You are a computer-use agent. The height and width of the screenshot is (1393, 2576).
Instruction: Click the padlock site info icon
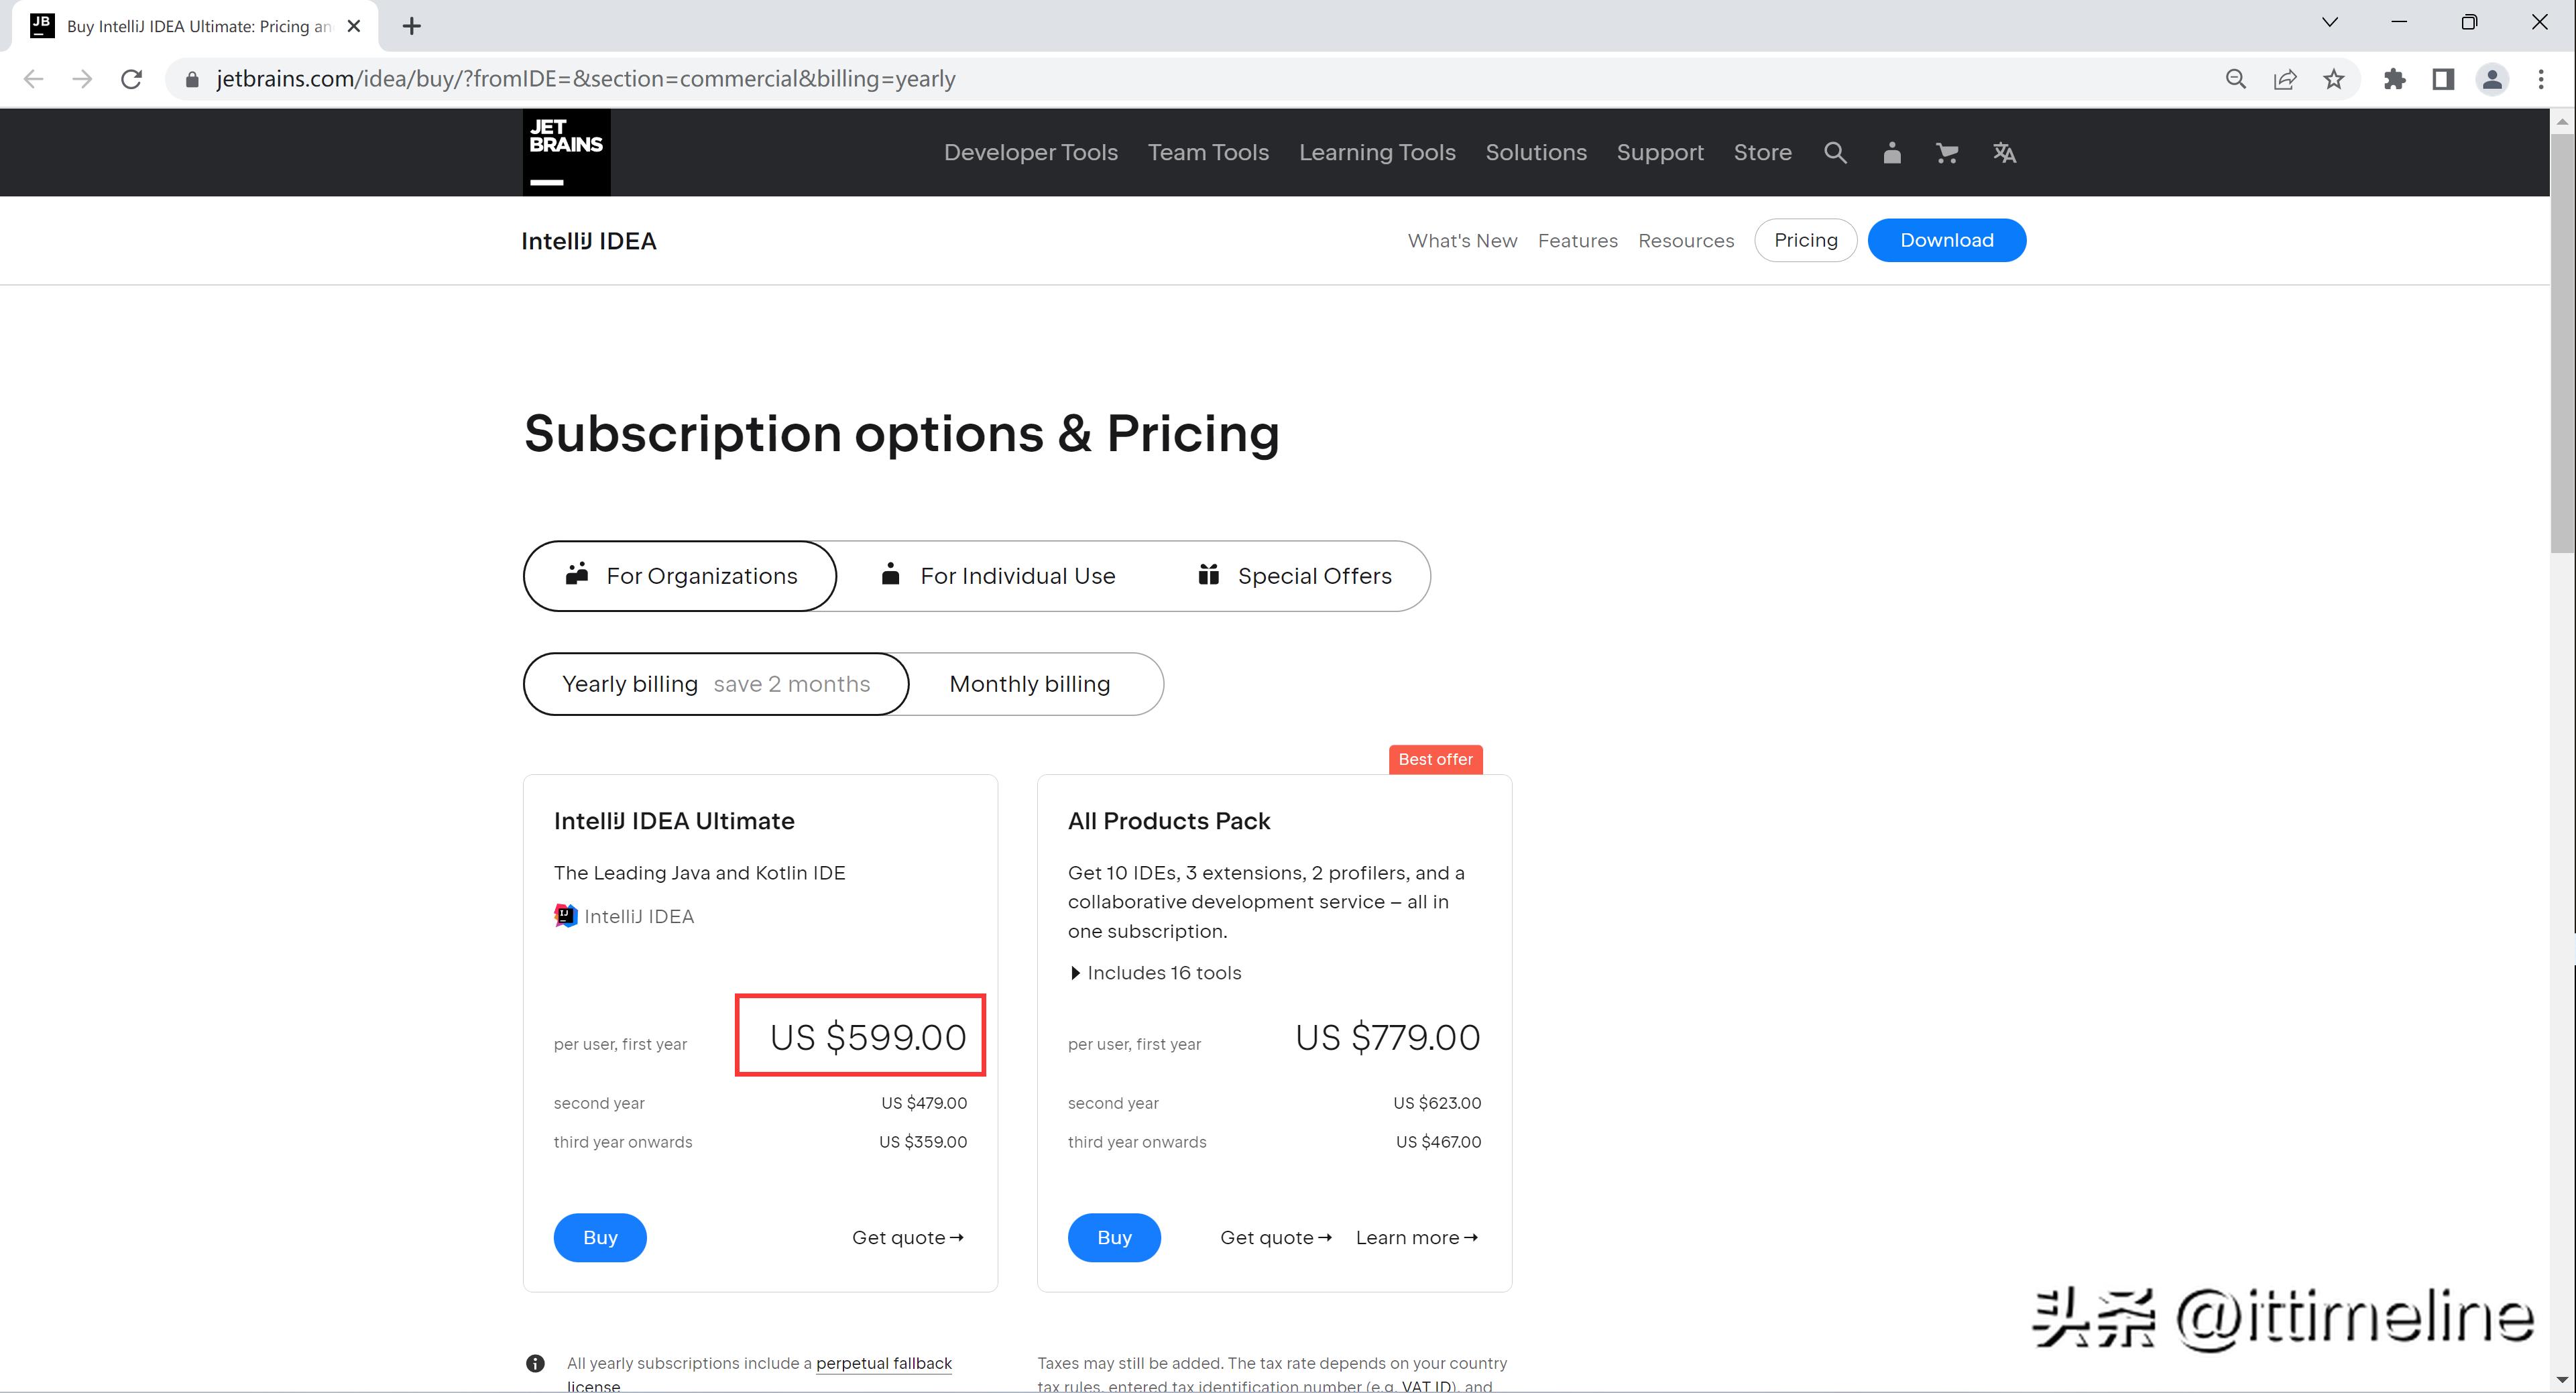pos(192,79)
